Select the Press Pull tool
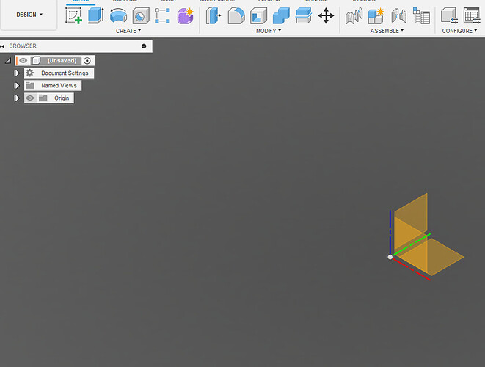This screenshot has height=367, width=485. pos(214,15)
